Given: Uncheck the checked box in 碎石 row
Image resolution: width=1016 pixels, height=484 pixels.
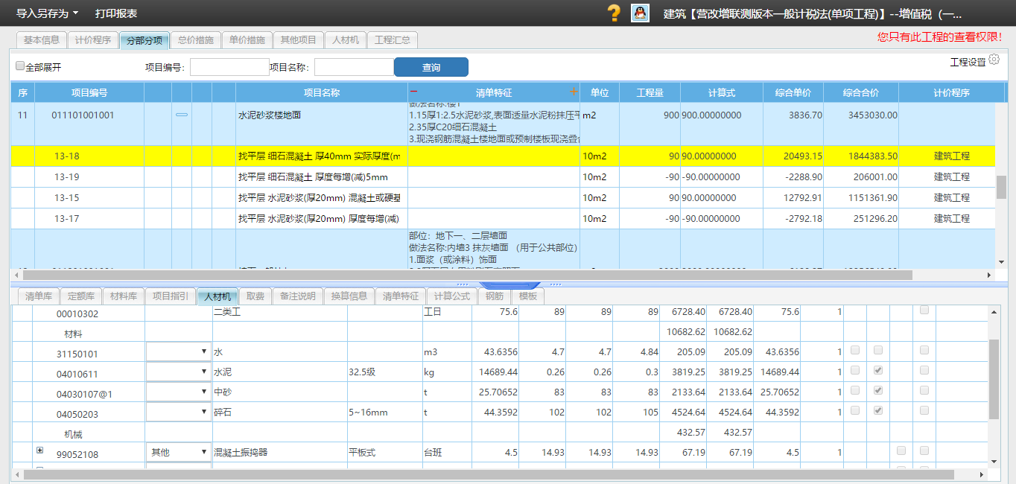Looking at the screenshot, I should (878, 410).
